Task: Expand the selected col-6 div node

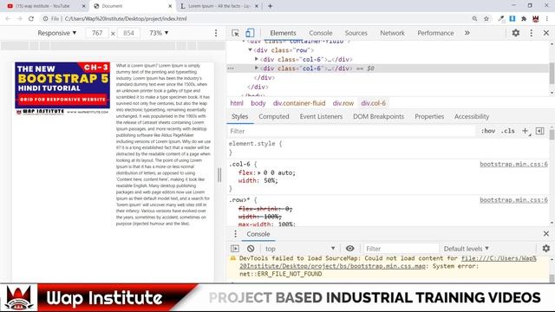Action: click(257, 68)
